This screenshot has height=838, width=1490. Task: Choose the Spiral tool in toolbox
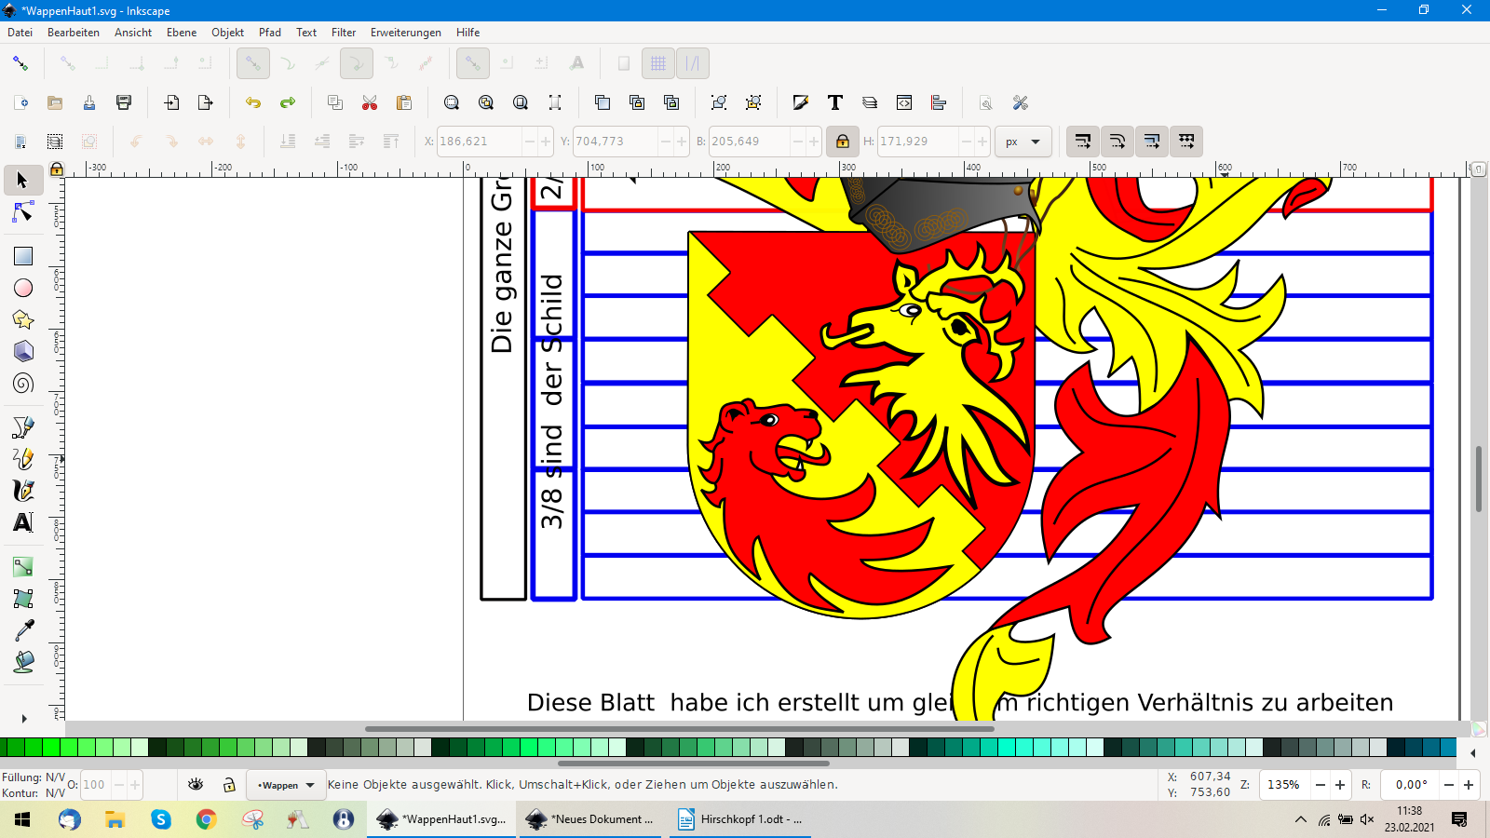(x=23, y=384)
